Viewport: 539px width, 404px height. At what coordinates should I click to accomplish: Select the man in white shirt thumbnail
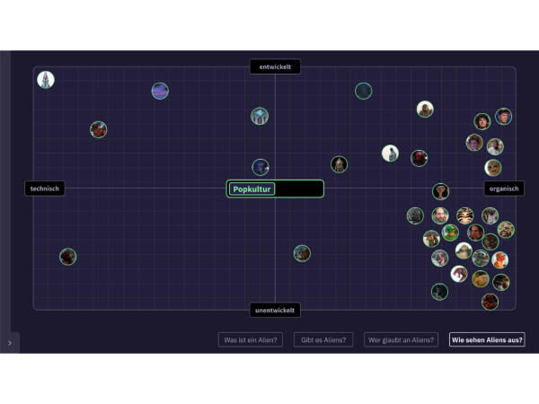click(495, 146)
